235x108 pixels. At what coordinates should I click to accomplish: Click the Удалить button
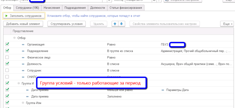click(x=99, y=24)
